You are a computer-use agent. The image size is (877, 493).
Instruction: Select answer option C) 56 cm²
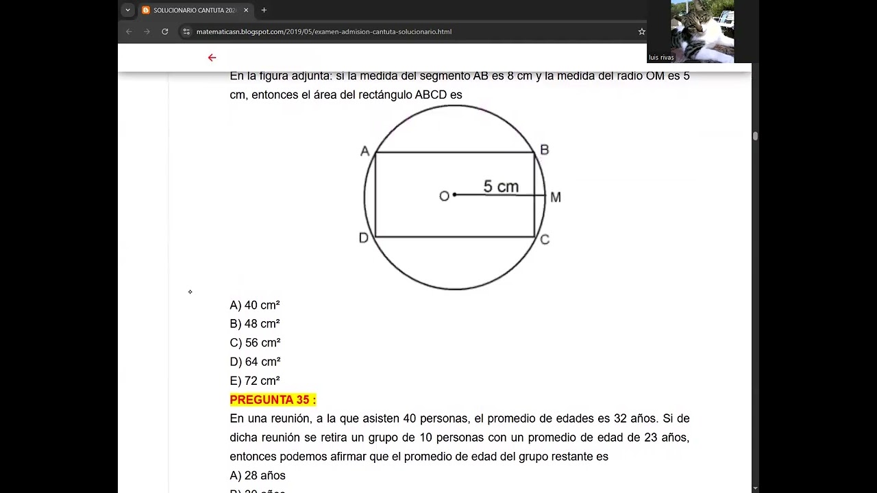(x=255, y=342)
